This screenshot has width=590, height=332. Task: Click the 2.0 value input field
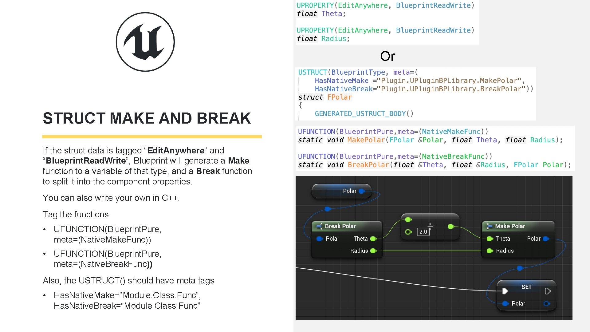pos(423,231)
